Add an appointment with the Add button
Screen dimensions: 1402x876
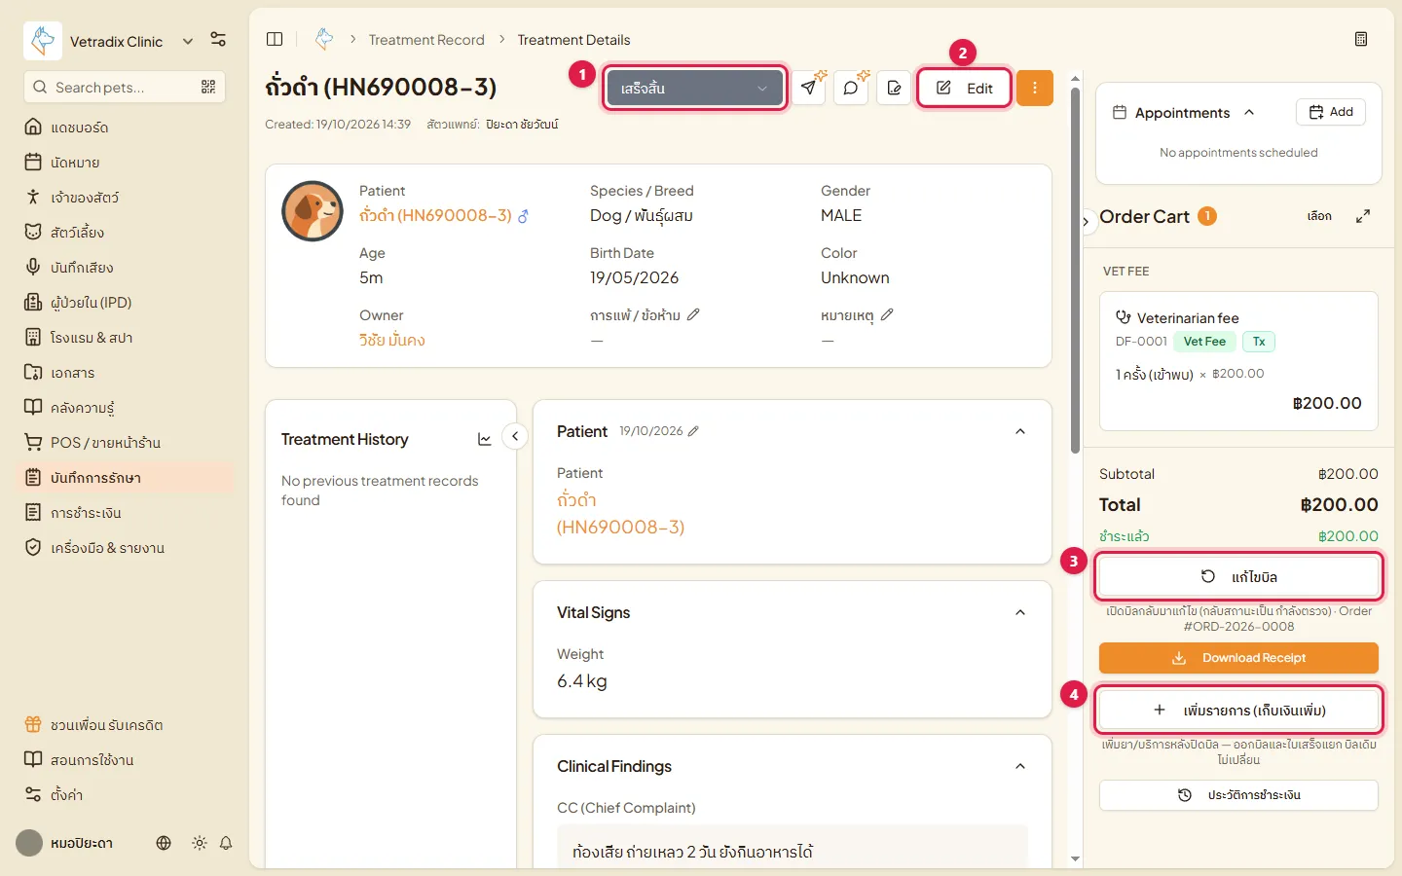(1331, 112)
